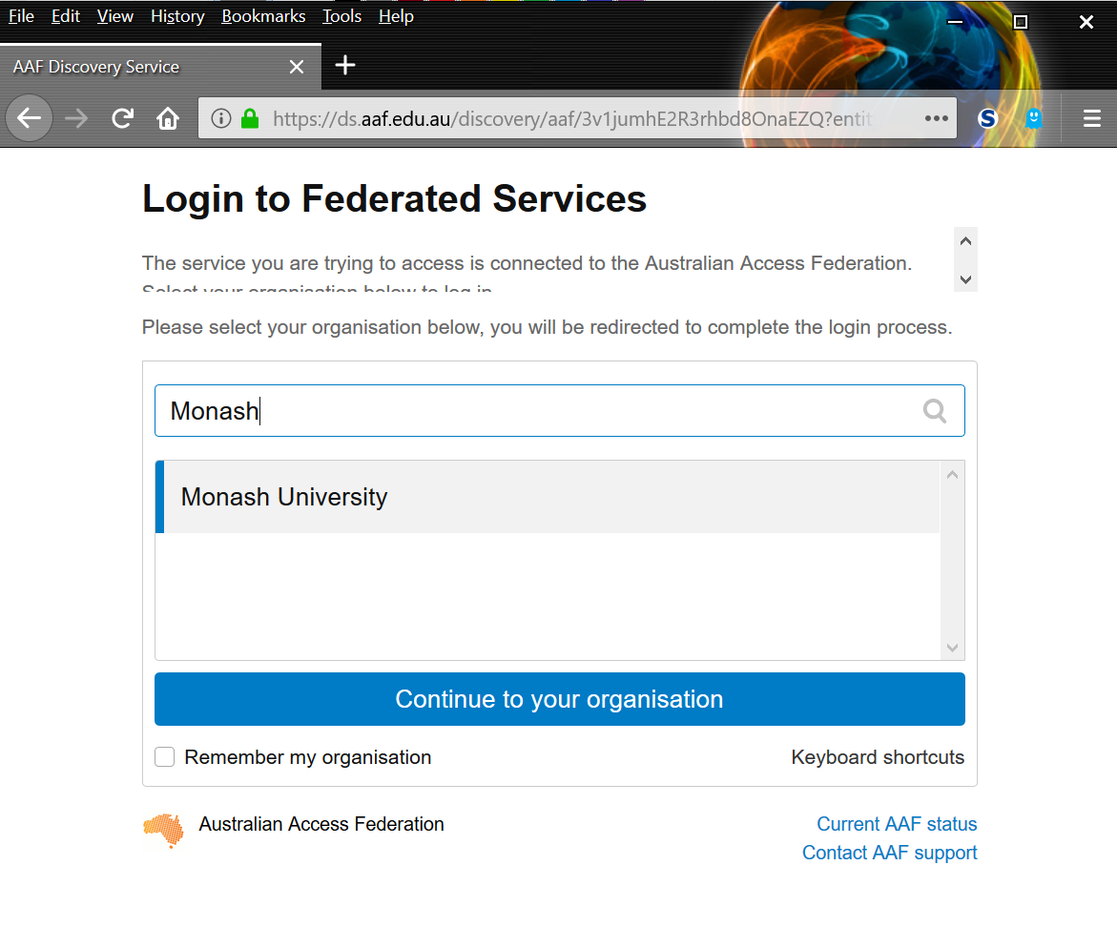
Task: Enable Remember my organisation checkbox
Action: [165, 757]
